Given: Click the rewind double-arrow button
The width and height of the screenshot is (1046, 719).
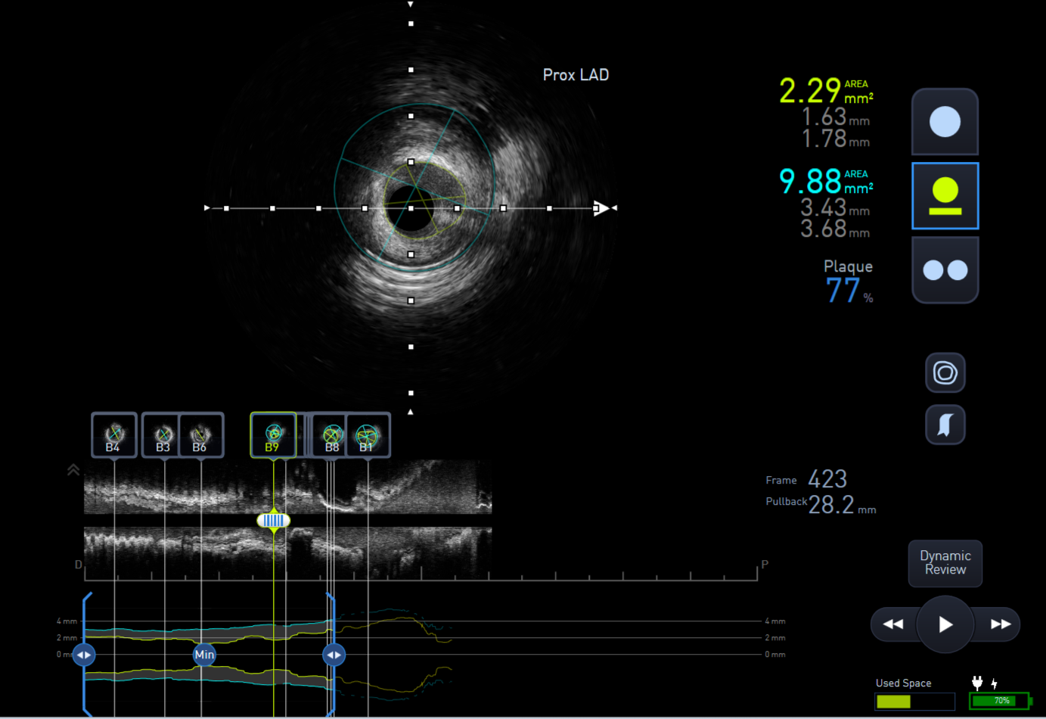Looking at the screenshot, I should coord(893,624).
